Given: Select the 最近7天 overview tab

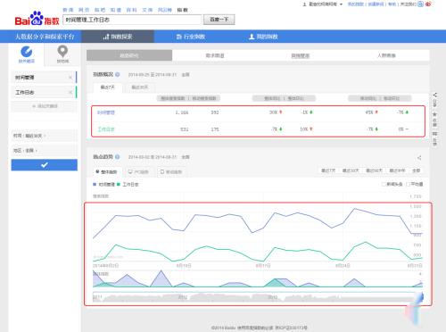Looking at the screenshot, I should [108, 87].
